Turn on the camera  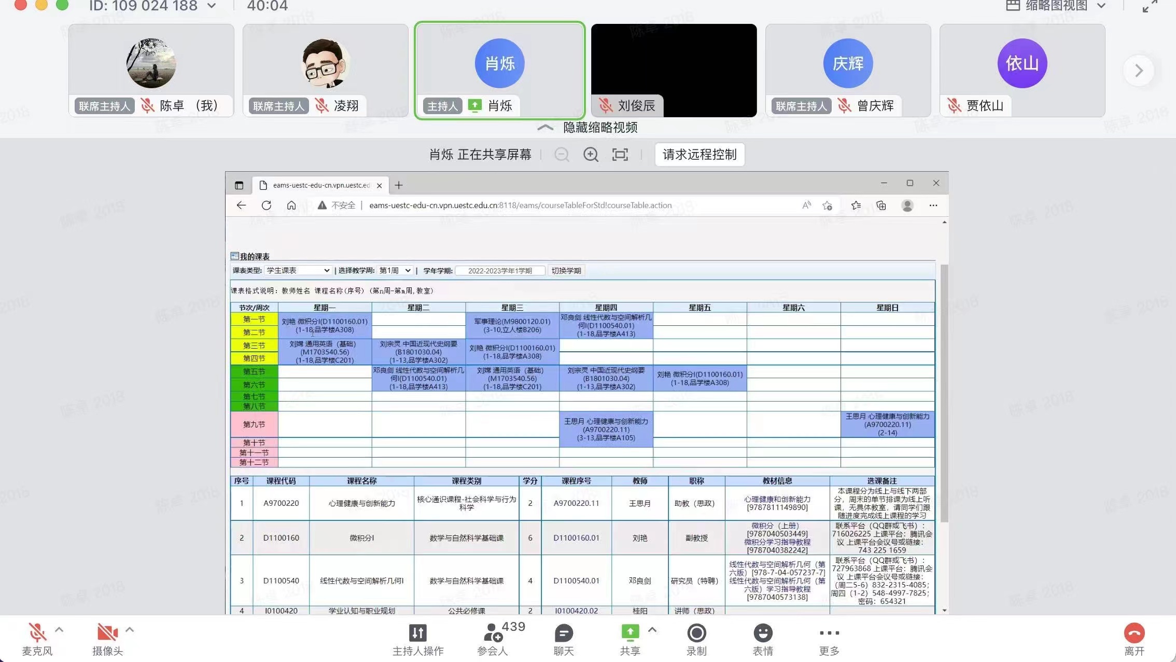coord(107,633)
